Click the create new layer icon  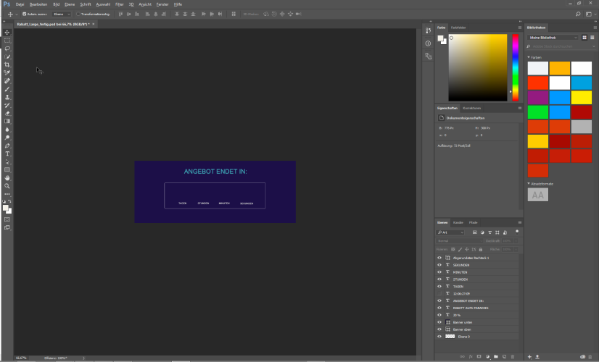point(504,357)
